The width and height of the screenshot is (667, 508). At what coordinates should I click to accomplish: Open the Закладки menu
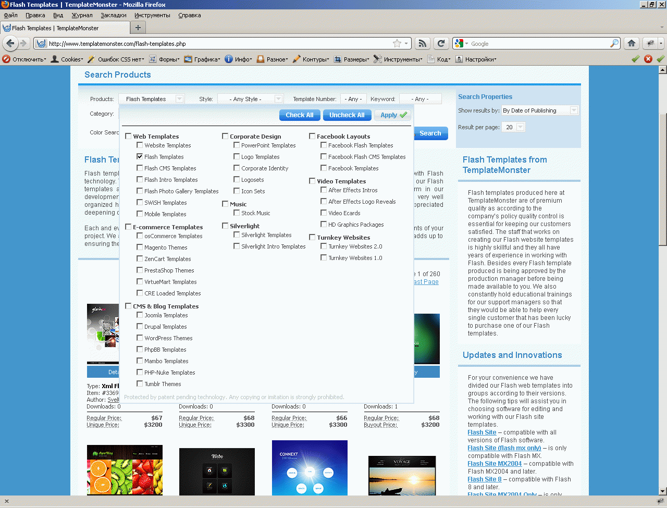pos(114,15)
